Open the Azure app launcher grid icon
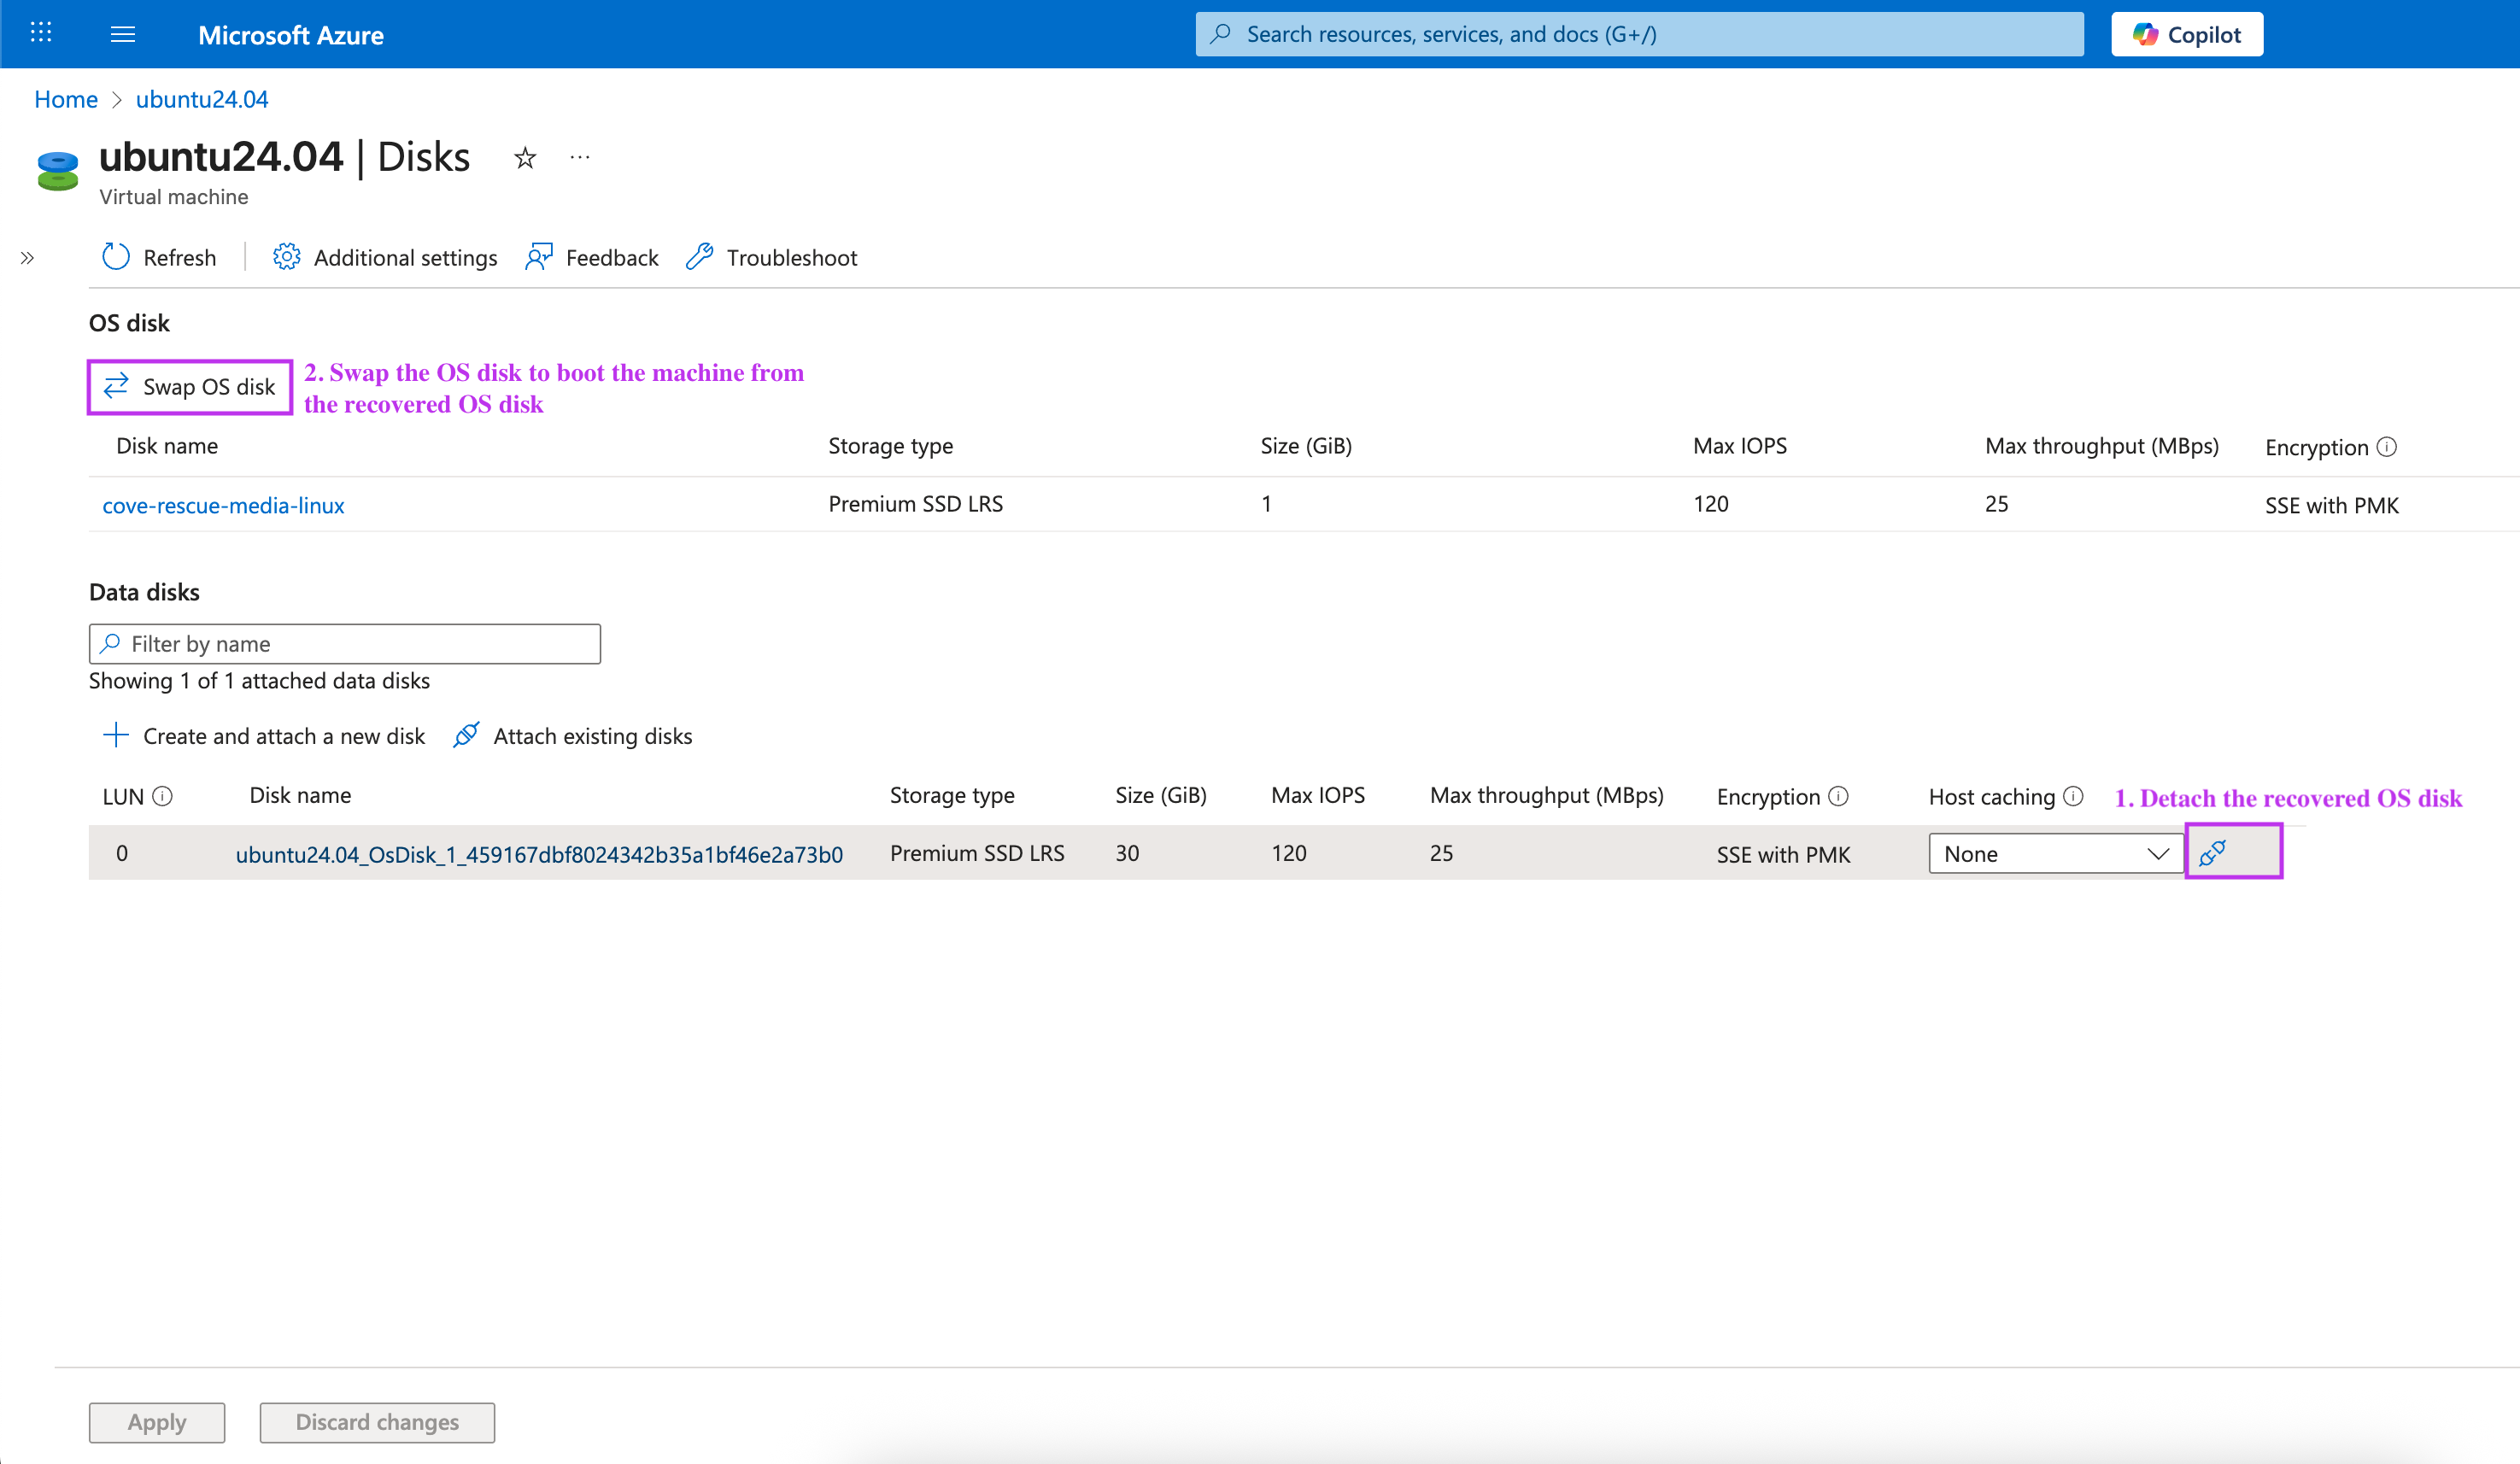The image size is (2520, 1464). (x=41, y=34)
